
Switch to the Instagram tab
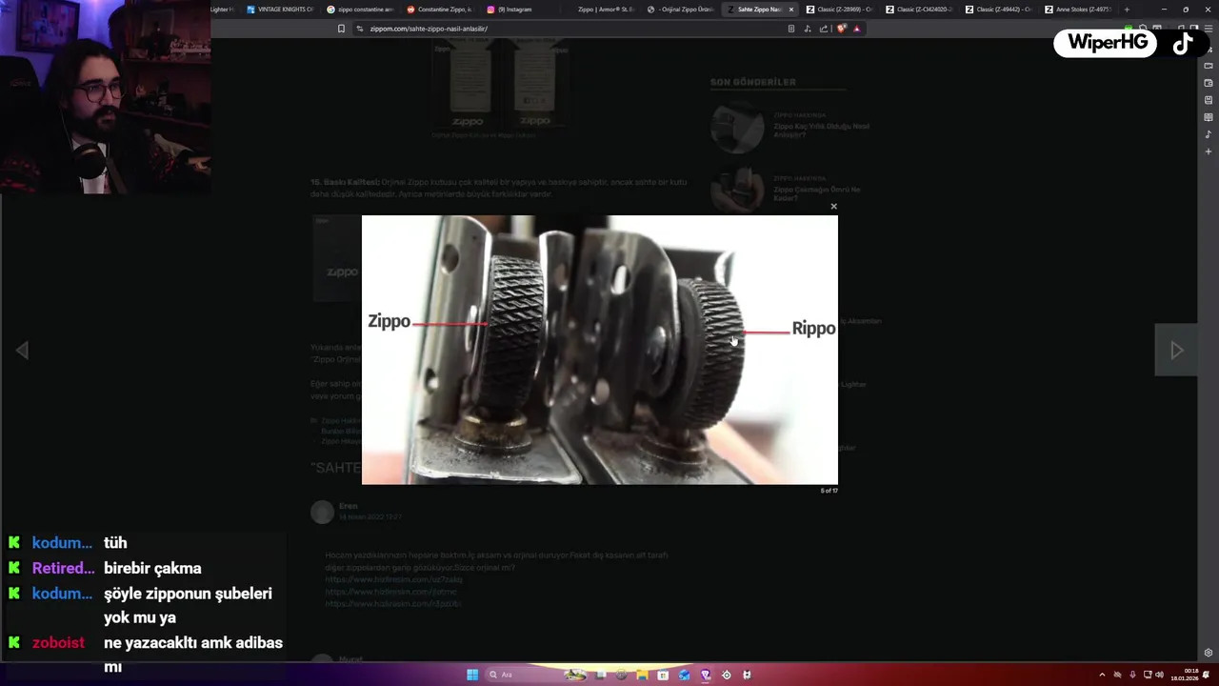point(519,10)
